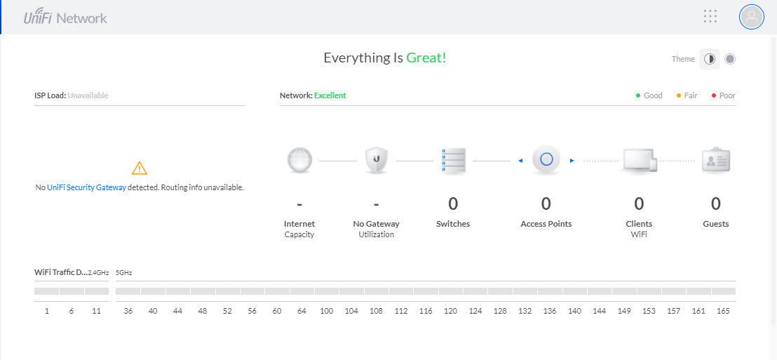Viewport: 777px width, 360px height.
Task: Switch to the half-shaded theme toggle
Action: pos(710,59)
